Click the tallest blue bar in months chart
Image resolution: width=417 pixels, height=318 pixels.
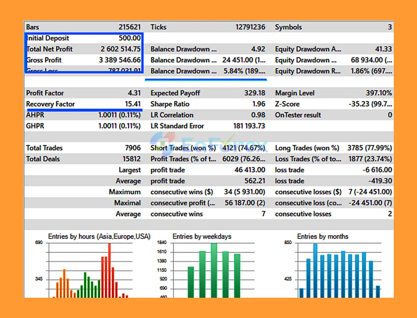pos(315,270)
